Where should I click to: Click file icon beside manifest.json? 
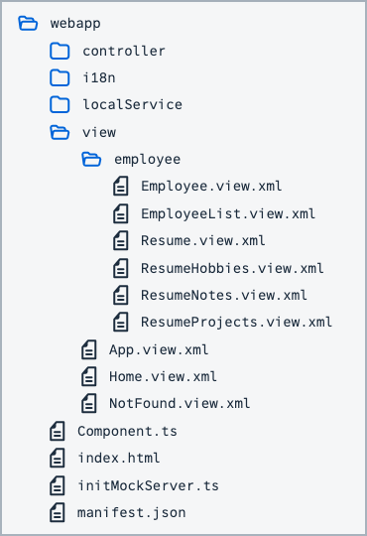tap(58, 512)
